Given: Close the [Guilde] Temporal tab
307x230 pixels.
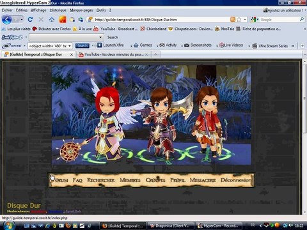Looking at the screenshot, I should coord(72,55).
